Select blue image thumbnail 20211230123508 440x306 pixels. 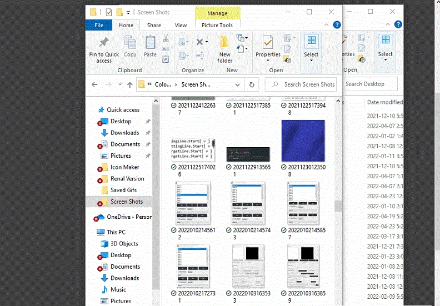(303, 141)
